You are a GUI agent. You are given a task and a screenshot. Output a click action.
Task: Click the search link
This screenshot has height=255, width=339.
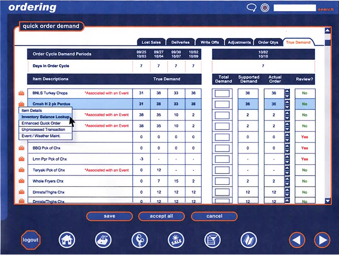(325, 9)
